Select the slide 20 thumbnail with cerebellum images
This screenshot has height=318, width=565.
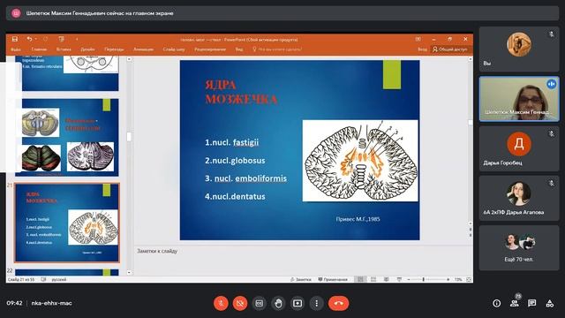click(x=67, y=138)
